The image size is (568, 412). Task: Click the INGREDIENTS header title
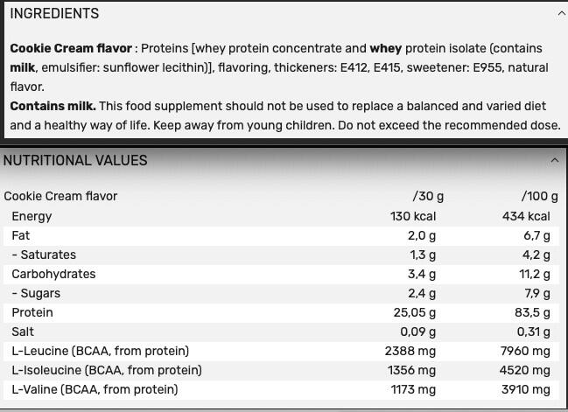pos(54,13)
